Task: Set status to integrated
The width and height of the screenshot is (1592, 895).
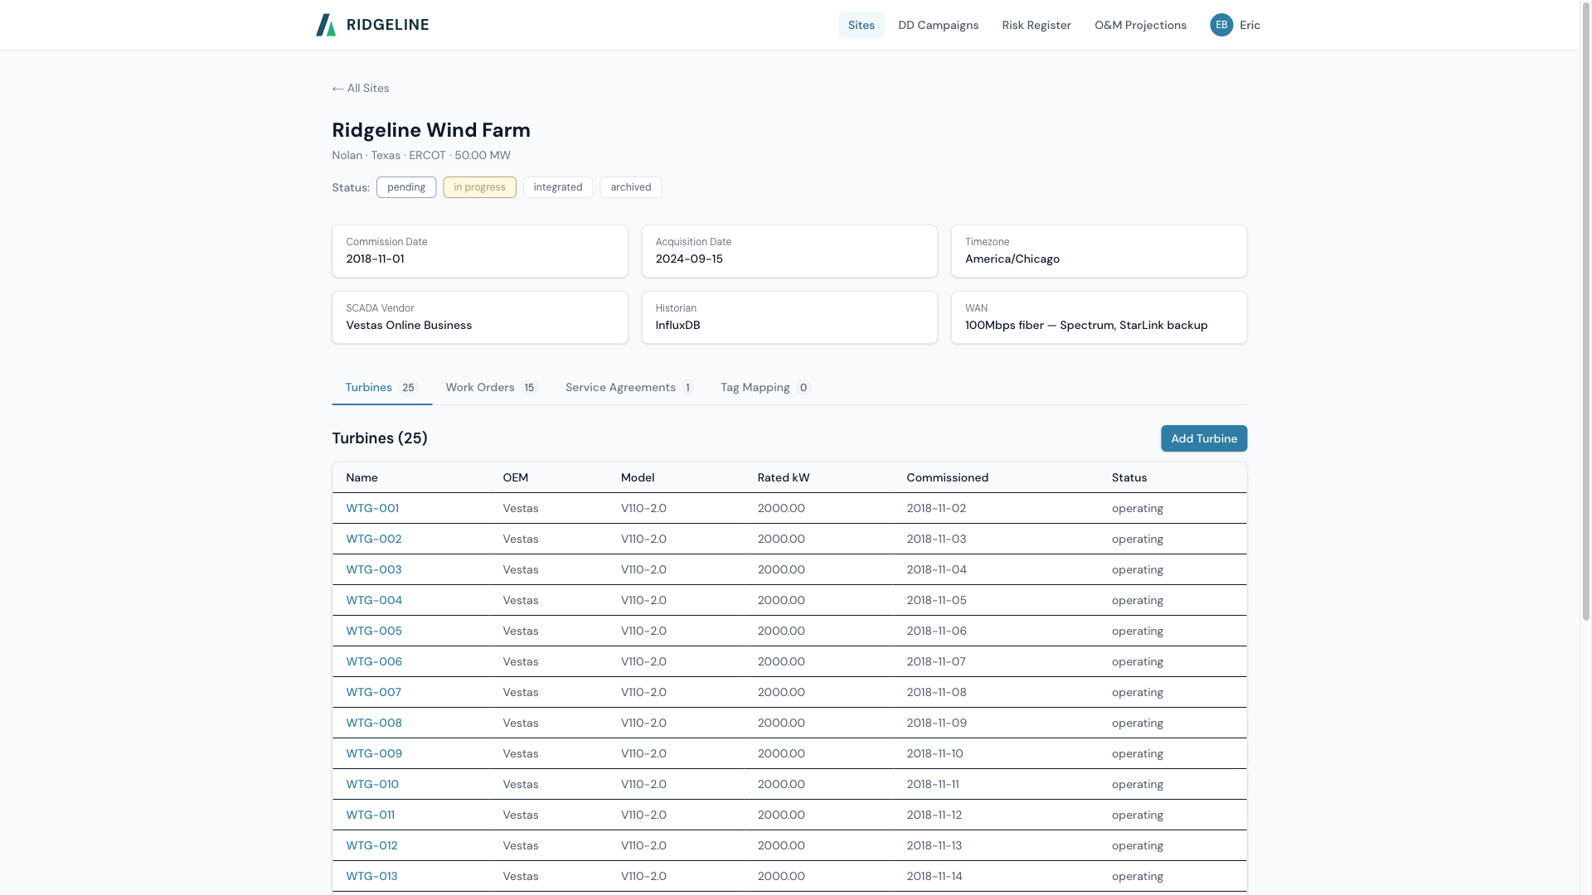Action: [557, 187]
